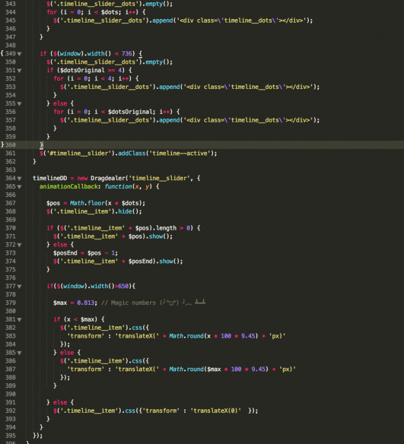Click the number 650 on line 377
Viewport: 404px width, 444px height.
[124, 286]
